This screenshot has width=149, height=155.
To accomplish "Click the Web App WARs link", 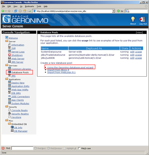I will 20,90.
